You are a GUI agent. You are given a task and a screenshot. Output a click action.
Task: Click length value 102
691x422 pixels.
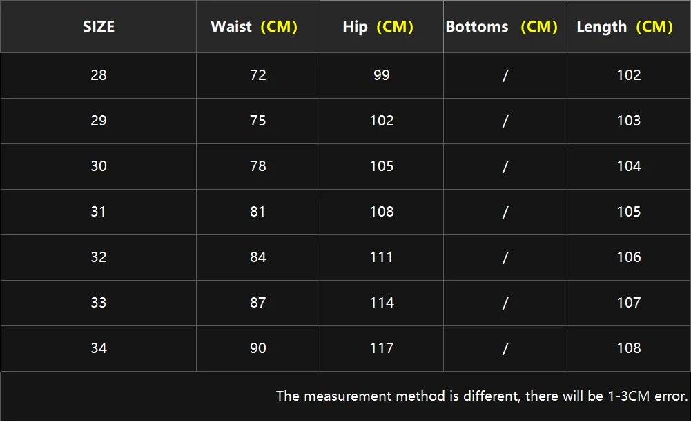click(629, 75)
